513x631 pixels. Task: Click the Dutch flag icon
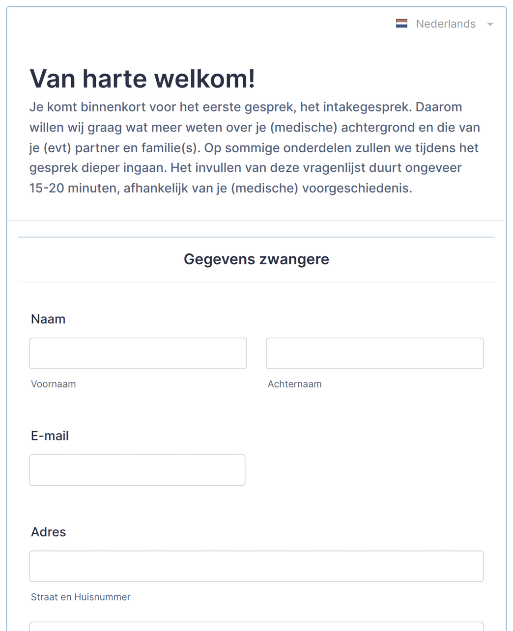click(x=401, y=24)
